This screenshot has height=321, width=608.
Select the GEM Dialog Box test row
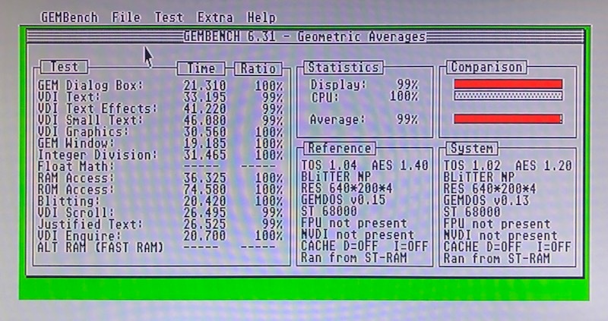coord(160,86)
